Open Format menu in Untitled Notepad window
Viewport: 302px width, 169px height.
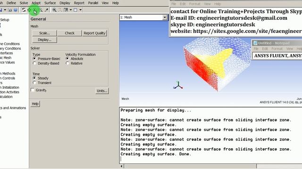(x=277, y=49)
